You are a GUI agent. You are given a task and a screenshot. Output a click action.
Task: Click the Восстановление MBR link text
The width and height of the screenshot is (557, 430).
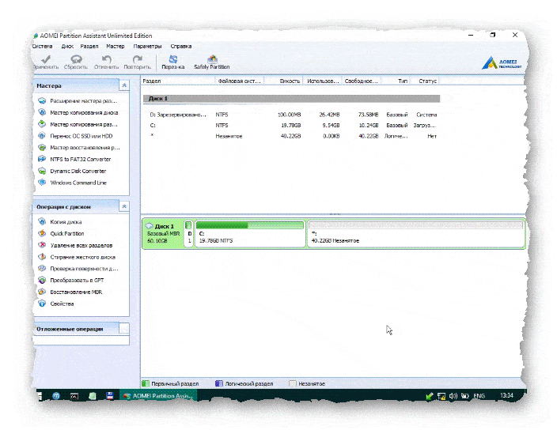pyautogui.click(x=76, y=292)
